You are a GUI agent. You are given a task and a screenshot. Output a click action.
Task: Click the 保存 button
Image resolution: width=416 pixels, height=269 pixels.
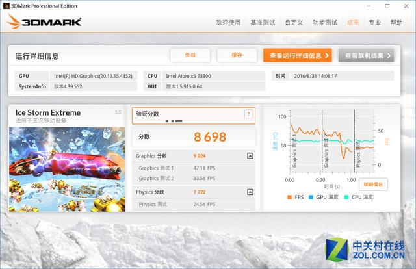[x=237, y=55]
